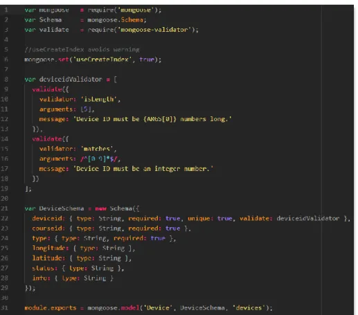Click the 'devices' collection name string
Screen dimensions: 358x315
tap(249, 308)
